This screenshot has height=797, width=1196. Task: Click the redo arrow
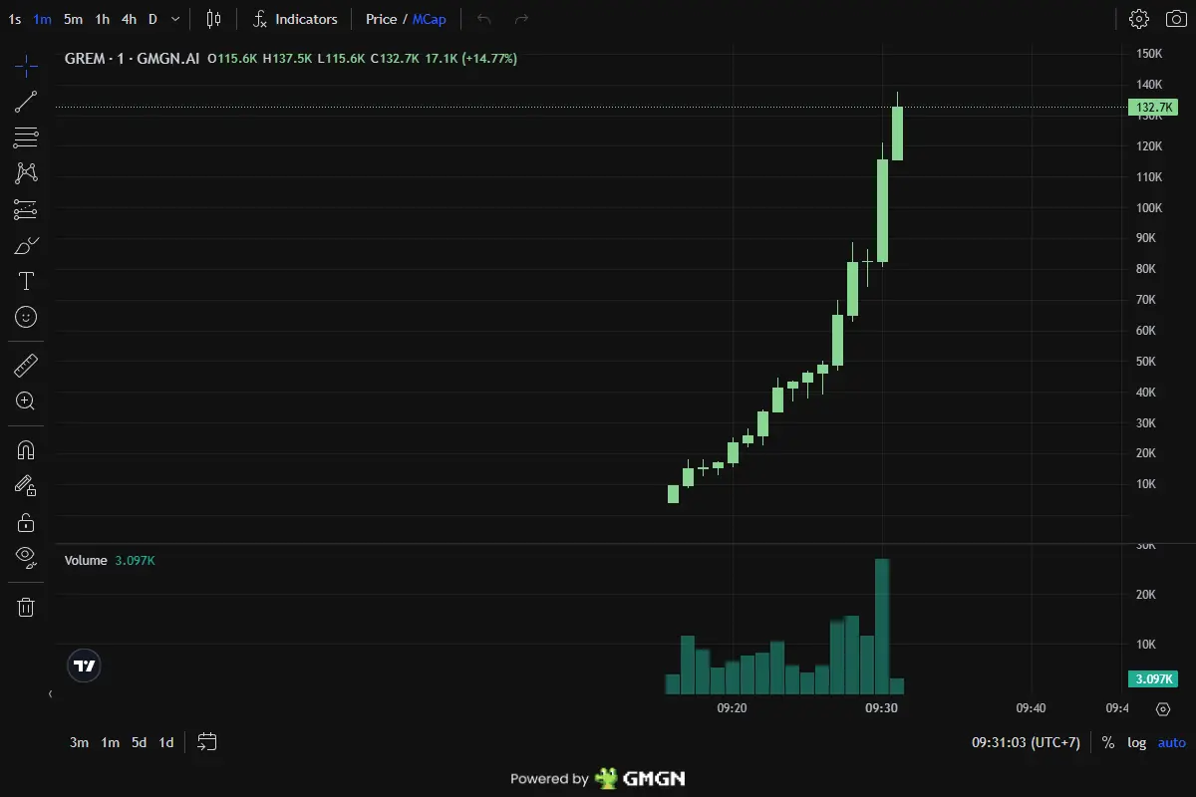coord(521,19)
